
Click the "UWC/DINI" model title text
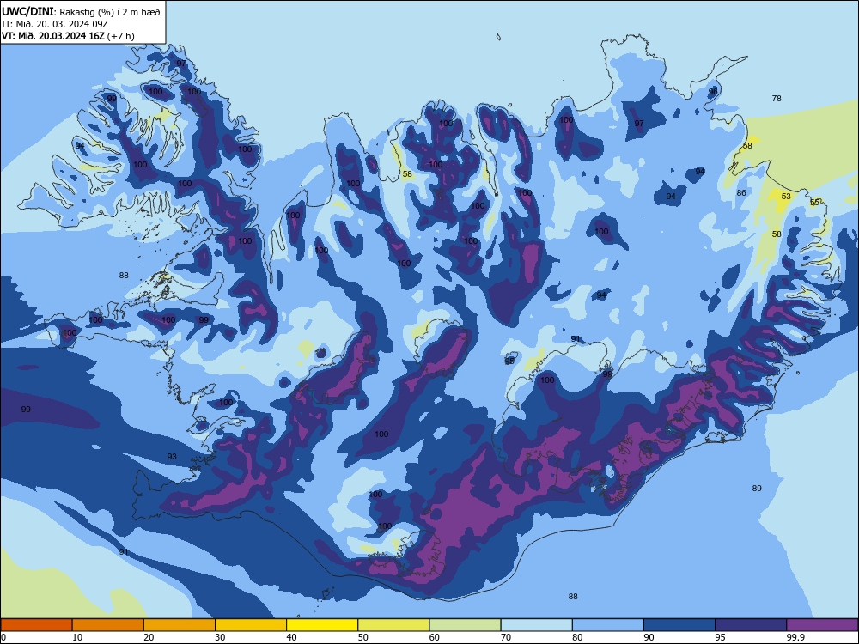(x=27, y=11)
